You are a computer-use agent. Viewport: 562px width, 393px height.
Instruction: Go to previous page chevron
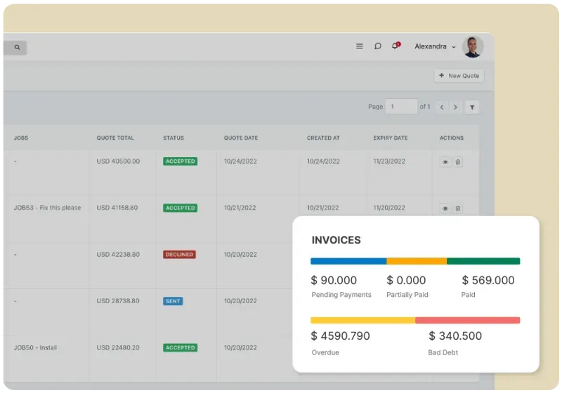coord(442,107)
